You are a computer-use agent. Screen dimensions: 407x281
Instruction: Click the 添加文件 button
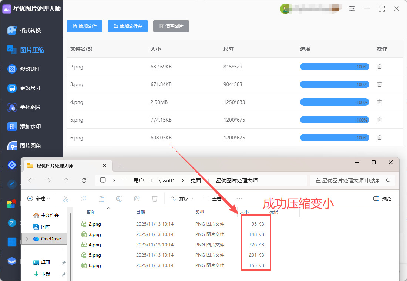84,26
